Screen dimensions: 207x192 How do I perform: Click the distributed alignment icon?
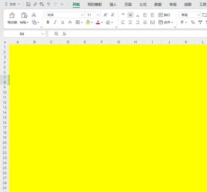pyautogui.click(x=152, y=22)
